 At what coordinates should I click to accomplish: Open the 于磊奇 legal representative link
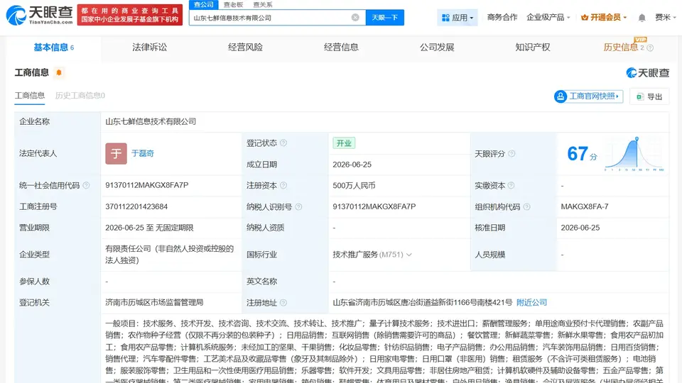143,153
